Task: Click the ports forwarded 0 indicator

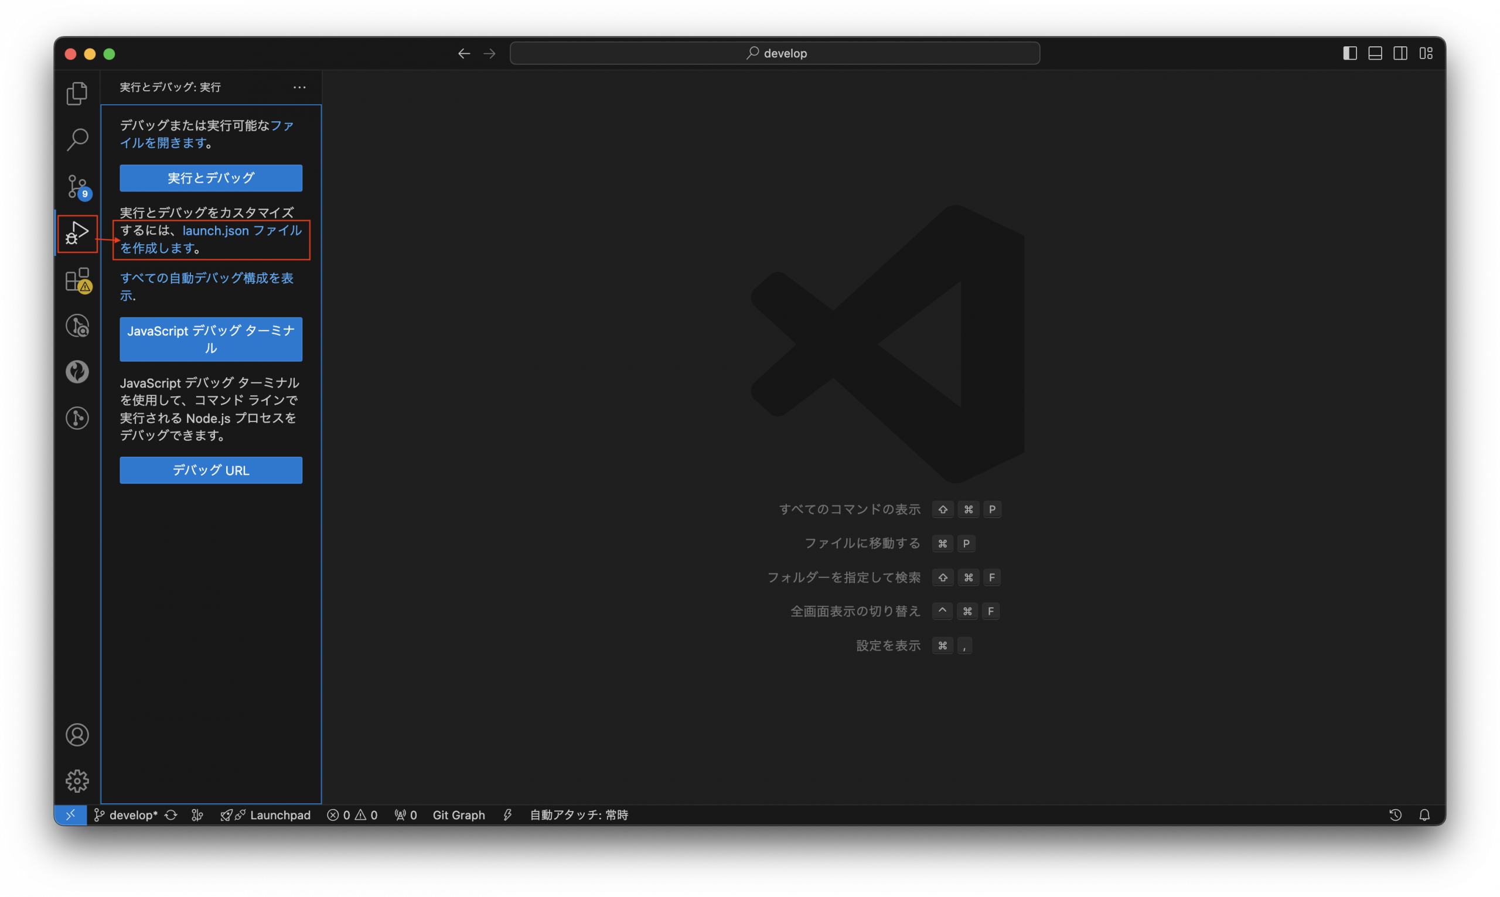Action: coord(405,815)
